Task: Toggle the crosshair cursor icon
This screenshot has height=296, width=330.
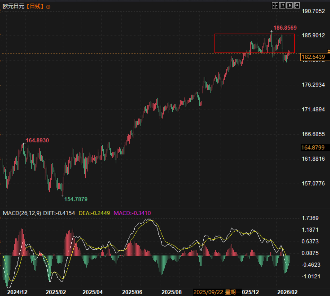Action: pos(275,5)
